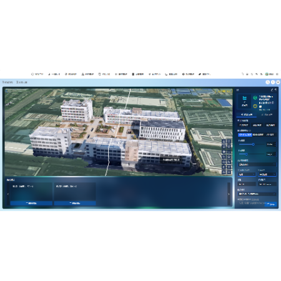281x281 pixels.
Task: Click the green hexagon status icon
Action: click(x=255, y=97)
